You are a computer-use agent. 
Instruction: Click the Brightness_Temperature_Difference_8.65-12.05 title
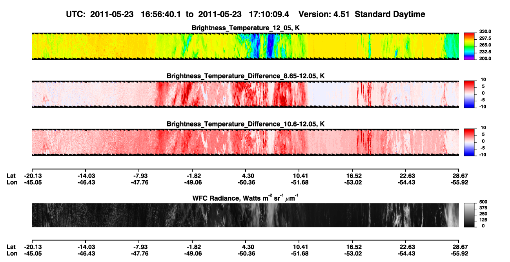[246, 76]
